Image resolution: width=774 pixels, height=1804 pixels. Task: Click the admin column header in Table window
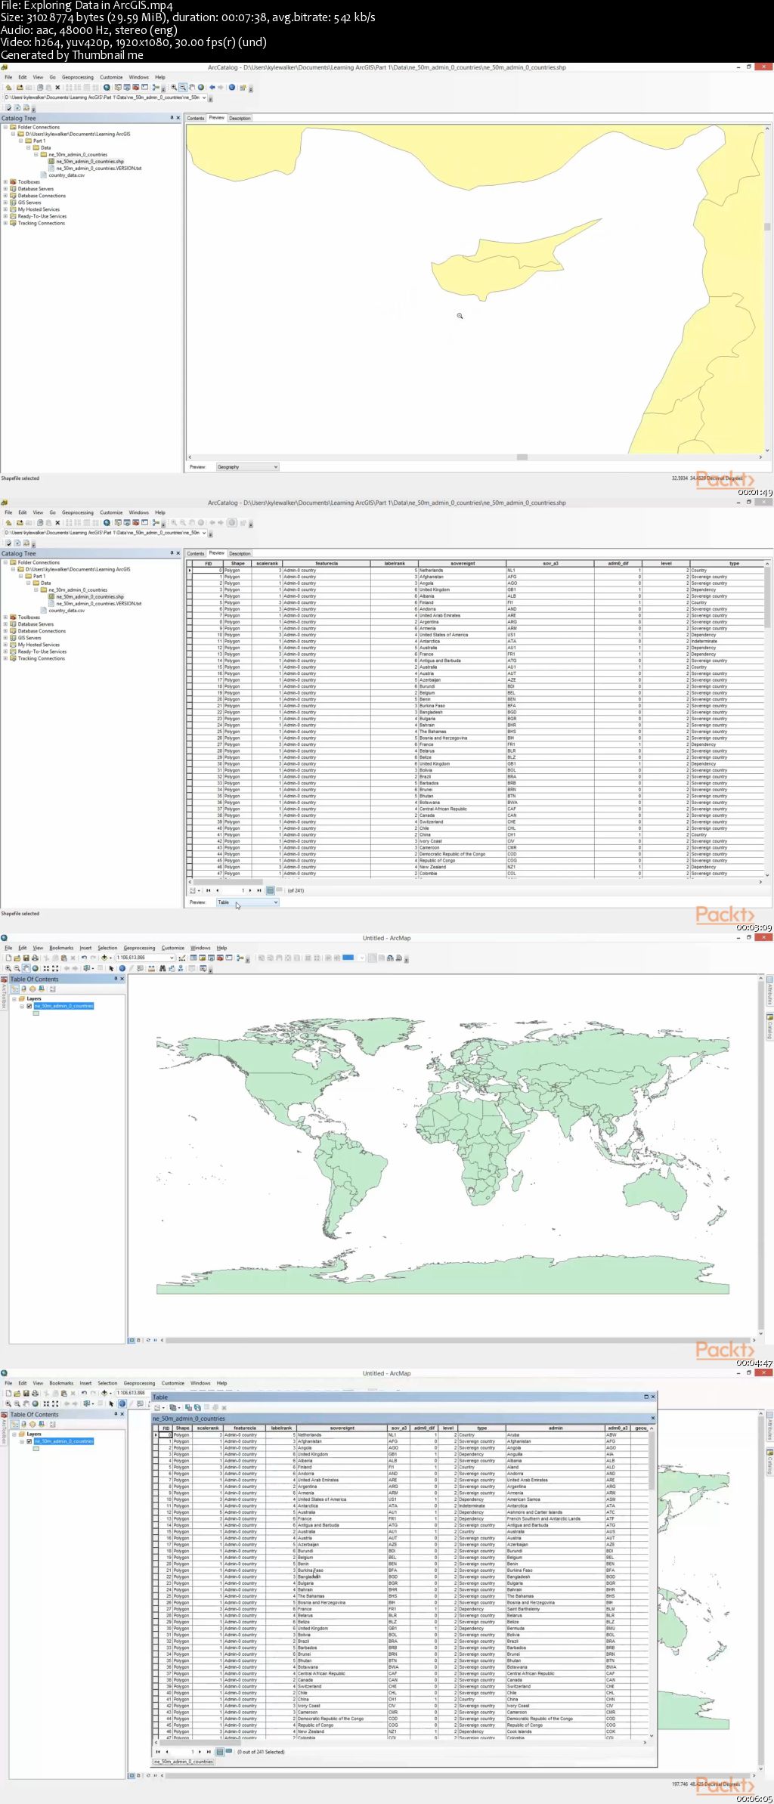click(x=556, y=1428)
